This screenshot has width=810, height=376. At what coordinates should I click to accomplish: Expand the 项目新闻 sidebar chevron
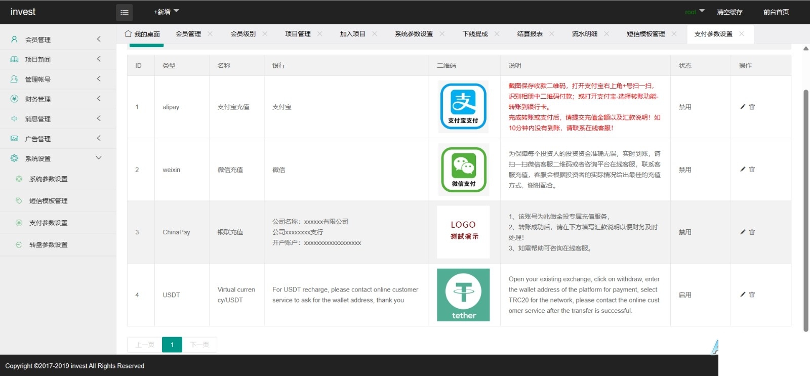pyautogui.click(x=99, y=59)
